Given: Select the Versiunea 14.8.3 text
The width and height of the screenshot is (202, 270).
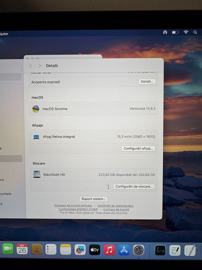Looking at the screenshot, I should (x=142, y=108).
